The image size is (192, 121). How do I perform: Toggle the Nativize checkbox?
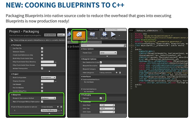(x=101, y=98)
